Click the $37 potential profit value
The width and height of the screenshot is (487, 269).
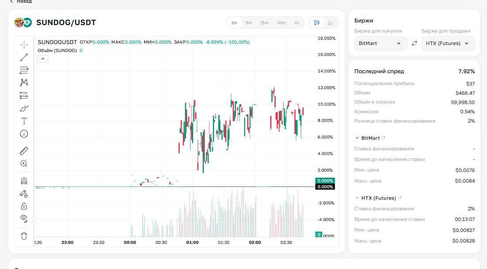(x=471, y=84)
